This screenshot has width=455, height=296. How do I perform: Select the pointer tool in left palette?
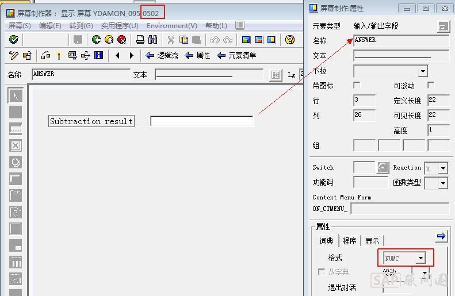pyautogui.click(x=16, y=95)
